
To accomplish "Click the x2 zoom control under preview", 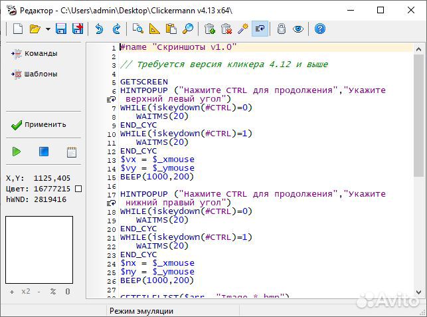I will pos(26,292).
